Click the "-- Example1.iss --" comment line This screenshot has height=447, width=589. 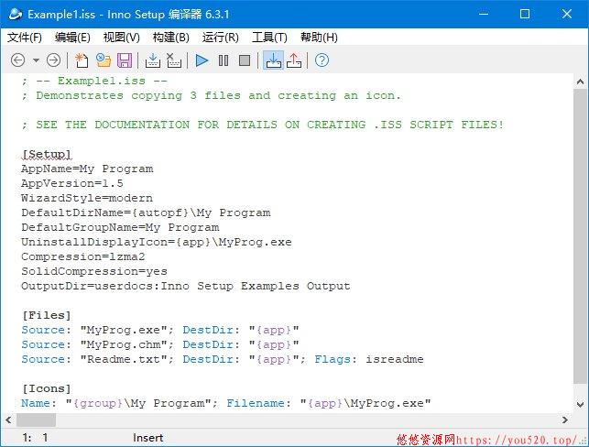click(94, 82)
